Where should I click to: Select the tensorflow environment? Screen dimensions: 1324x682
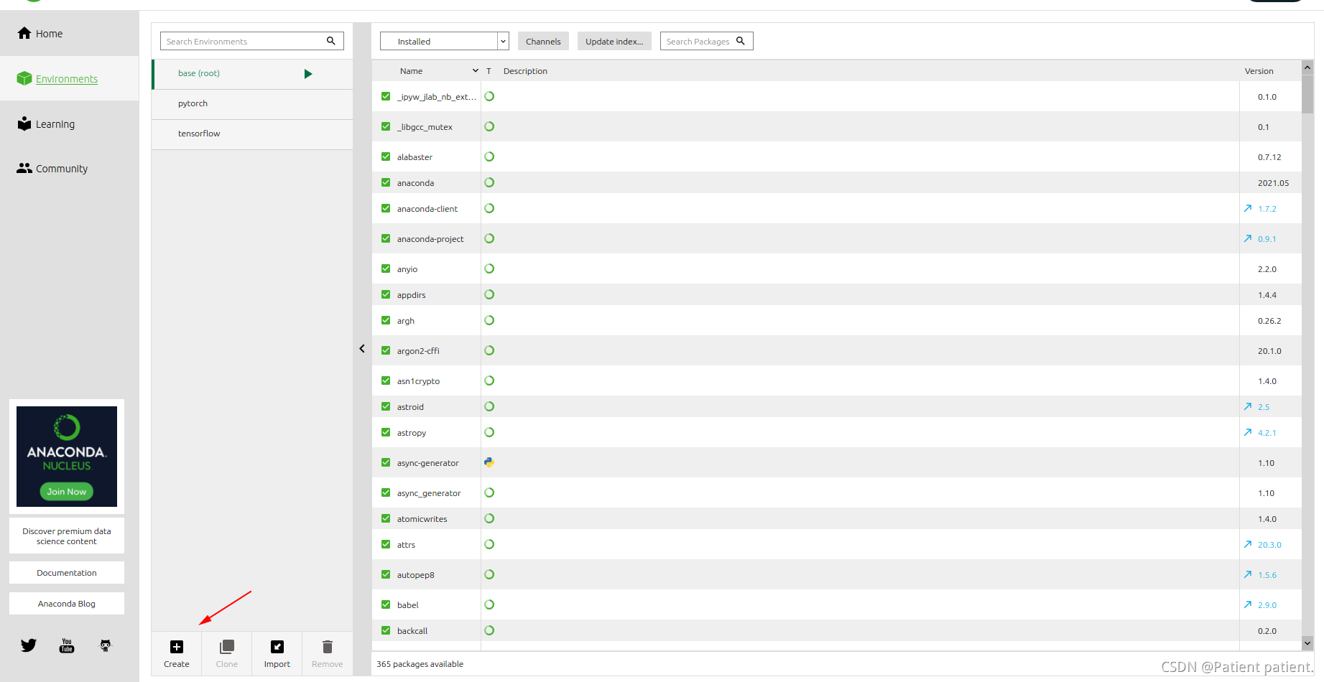(252, 134)
